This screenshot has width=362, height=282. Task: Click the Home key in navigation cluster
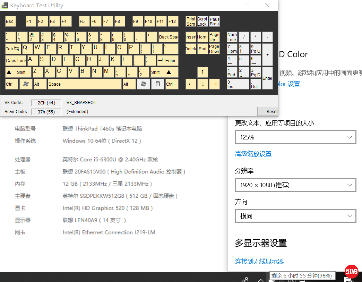(202, 37)
